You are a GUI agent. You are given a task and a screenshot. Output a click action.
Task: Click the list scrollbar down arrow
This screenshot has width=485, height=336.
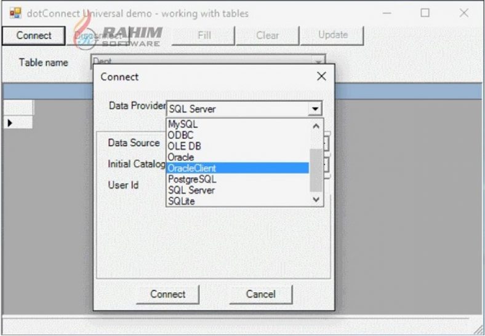click(x=316, y=199)
